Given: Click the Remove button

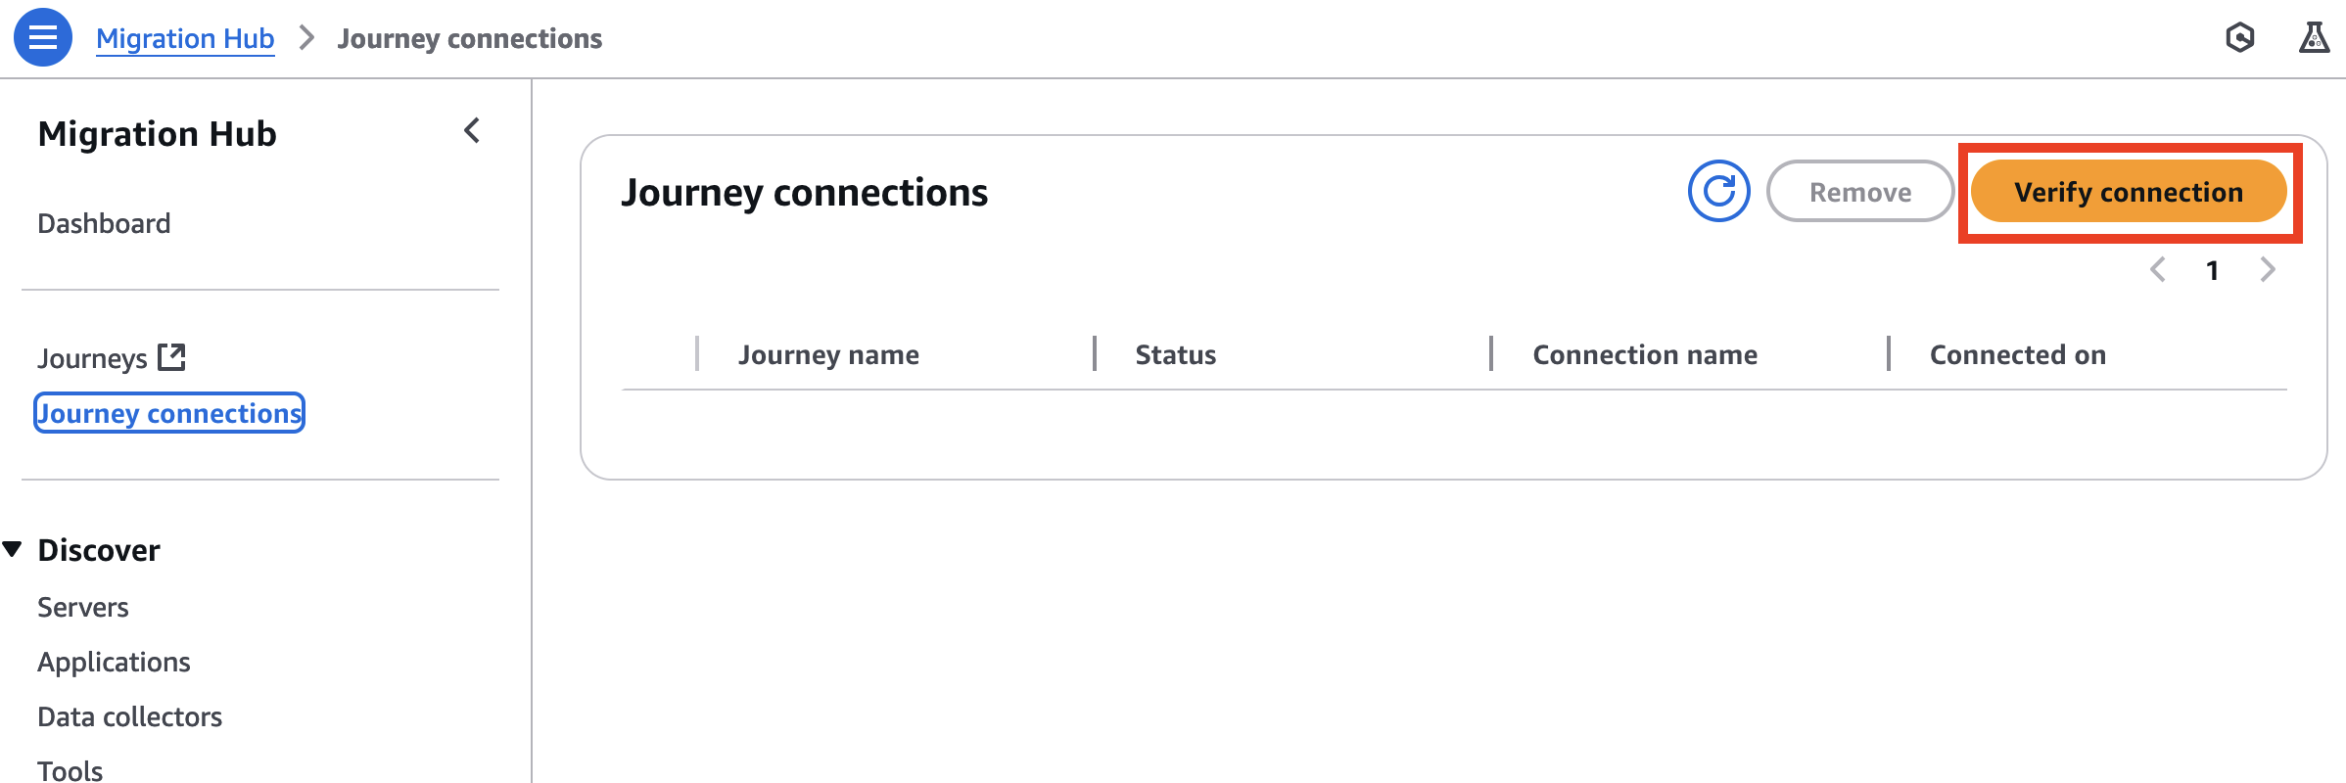Looking at the screenshot, I should (1858, 191).
